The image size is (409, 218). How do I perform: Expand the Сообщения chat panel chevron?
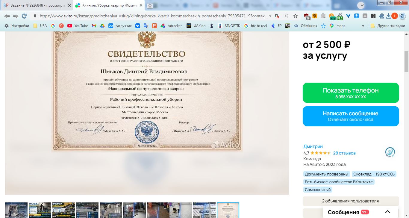point(388,212)
